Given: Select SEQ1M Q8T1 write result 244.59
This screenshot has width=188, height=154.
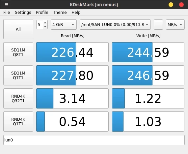Looking at the screenshot, I should [148, 52].
